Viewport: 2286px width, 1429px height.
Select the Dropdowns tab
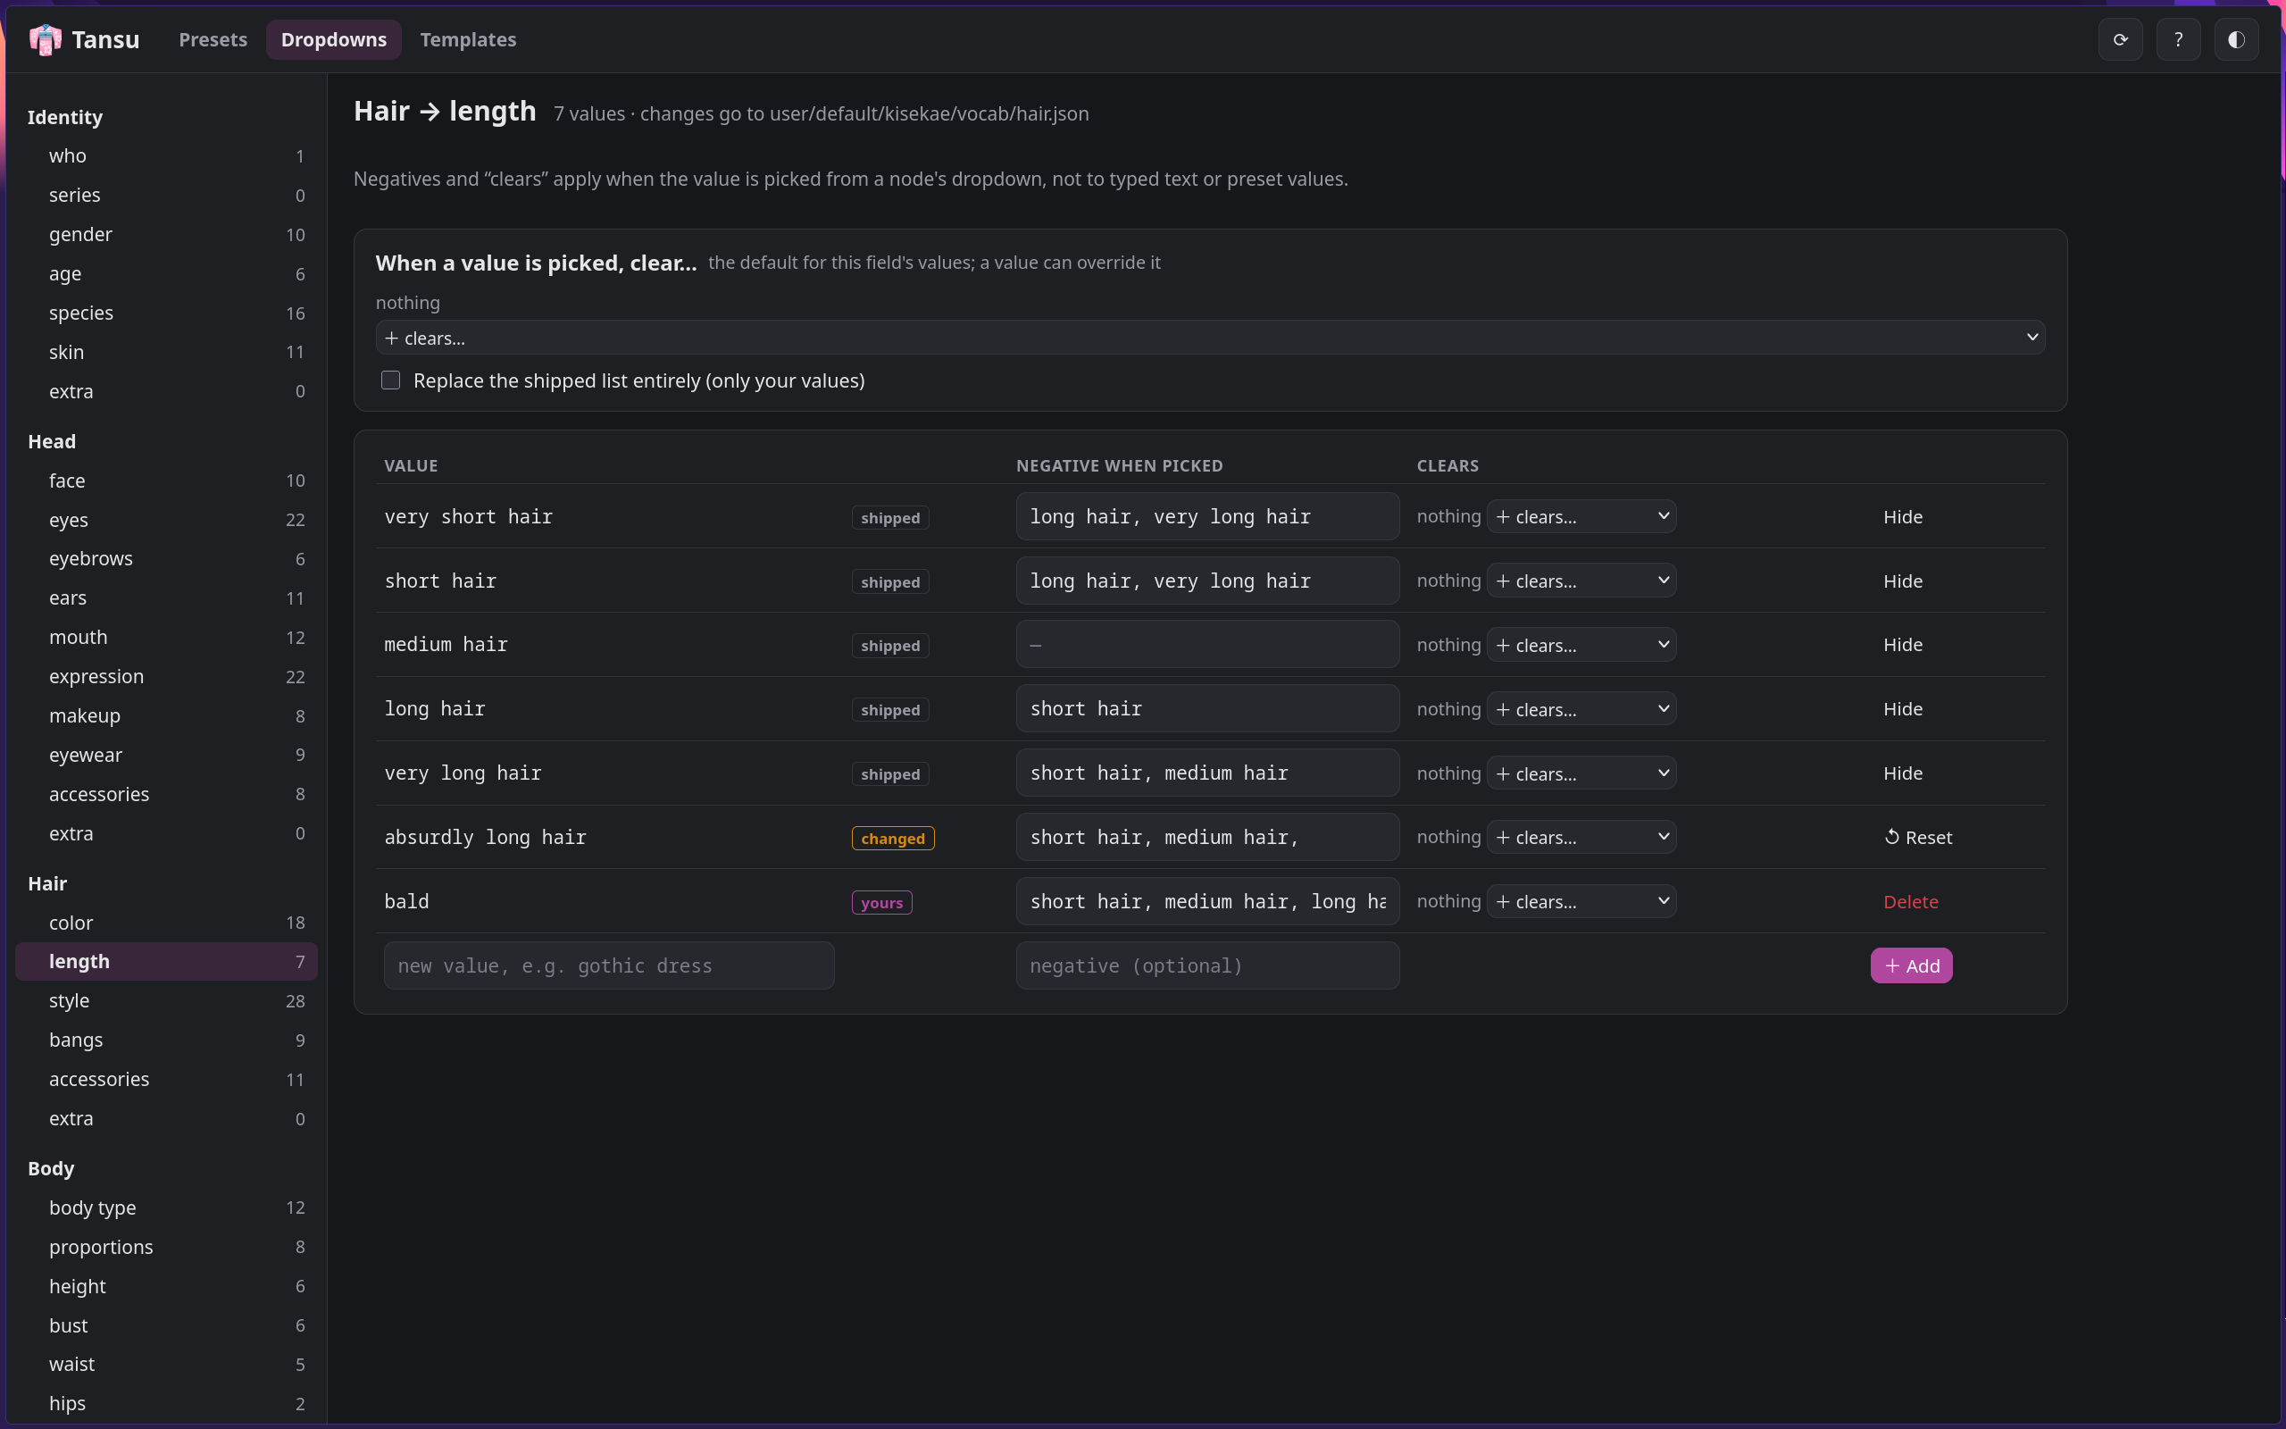point(333,39)
